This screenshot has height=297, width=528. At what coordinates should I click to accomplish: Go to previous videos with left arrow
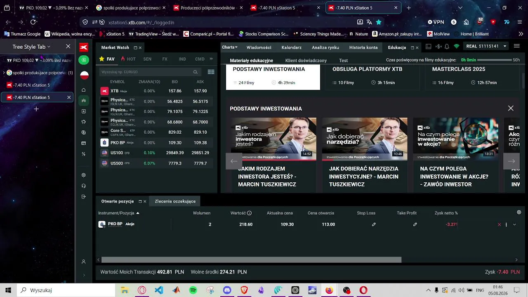pos(234,161)
